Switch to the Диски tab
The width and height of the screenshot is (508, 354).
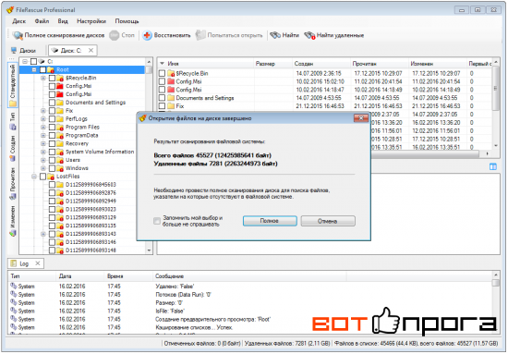(23, 51)
